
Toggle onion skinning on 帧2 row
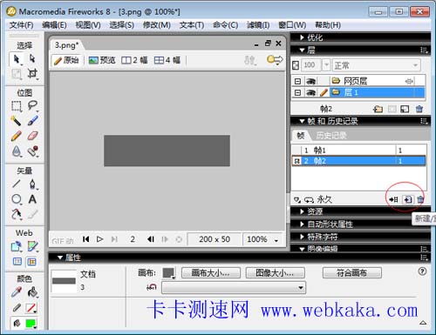click(x=296, y=161)
